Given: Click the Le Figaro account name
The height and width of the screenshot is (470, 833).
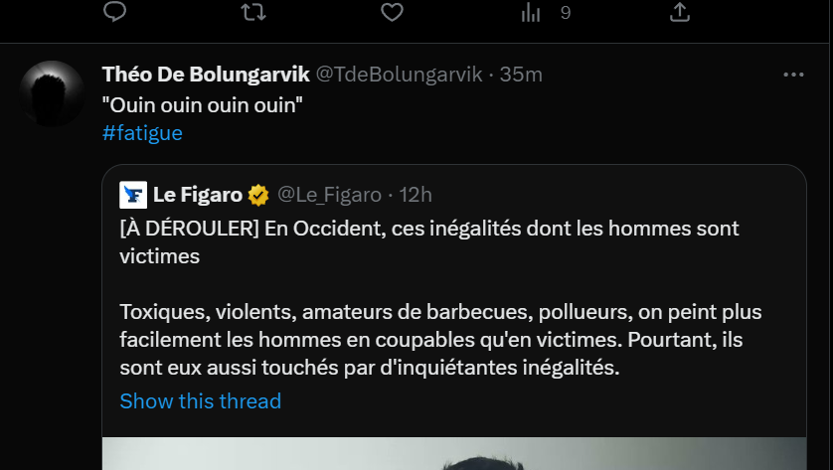Looking at the screenshot, I should pos(198,195).
